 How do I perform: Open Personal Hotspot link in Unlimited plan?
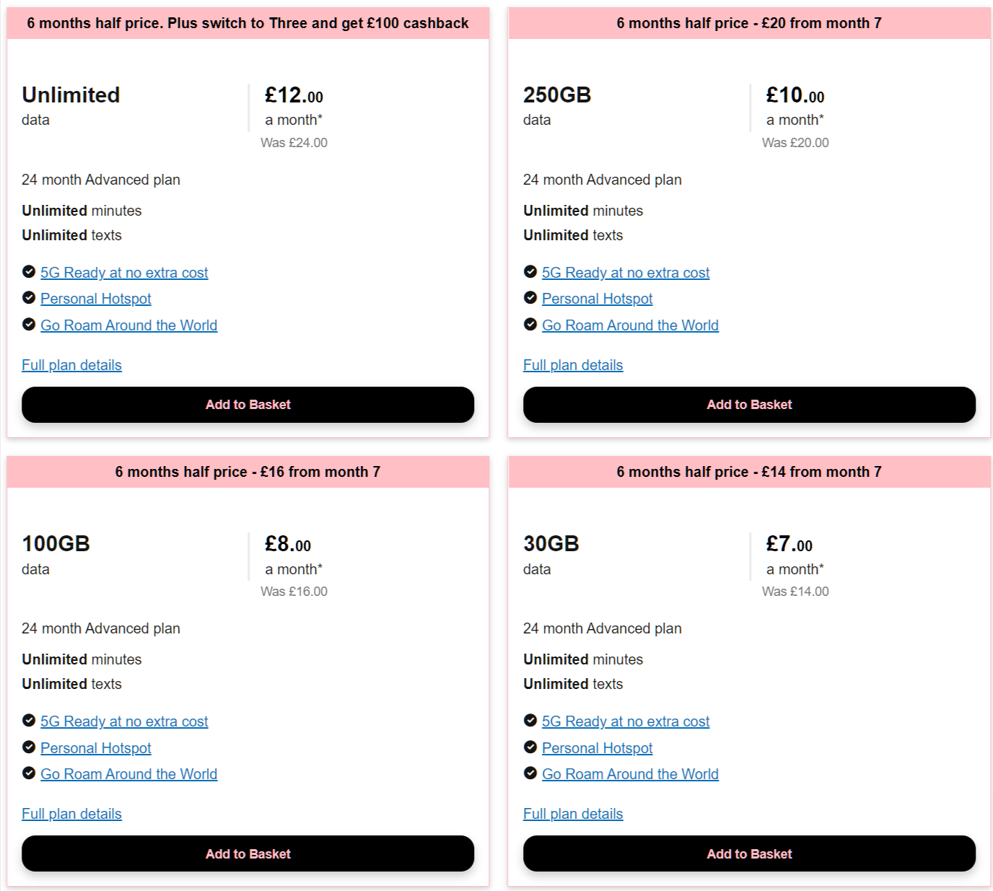(96, 299)
